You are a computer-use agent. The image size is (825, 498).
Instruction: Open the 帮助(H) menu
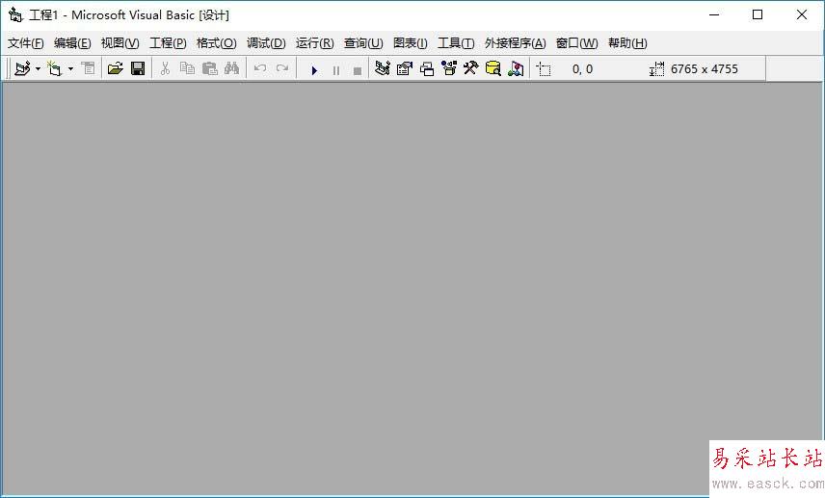[x=627, y=43]
